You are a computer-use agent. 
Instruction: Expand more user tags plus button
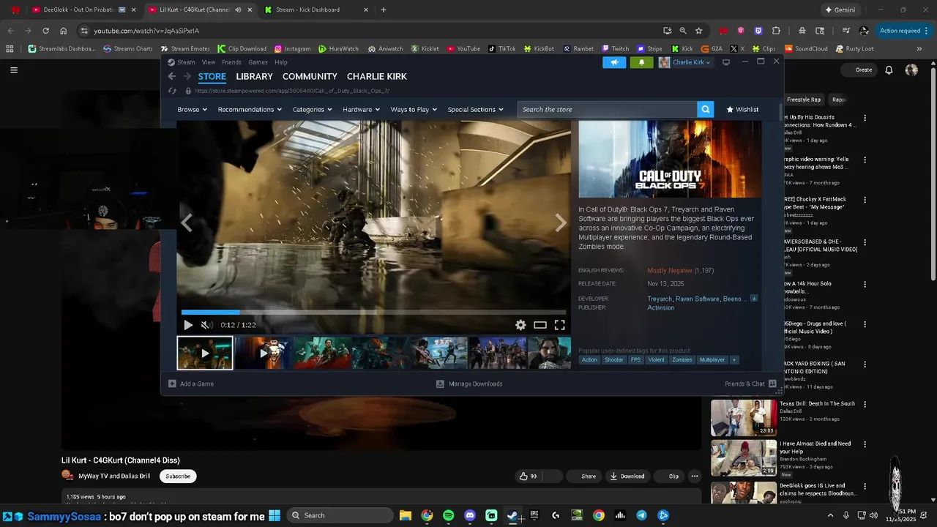pos(733,359)
